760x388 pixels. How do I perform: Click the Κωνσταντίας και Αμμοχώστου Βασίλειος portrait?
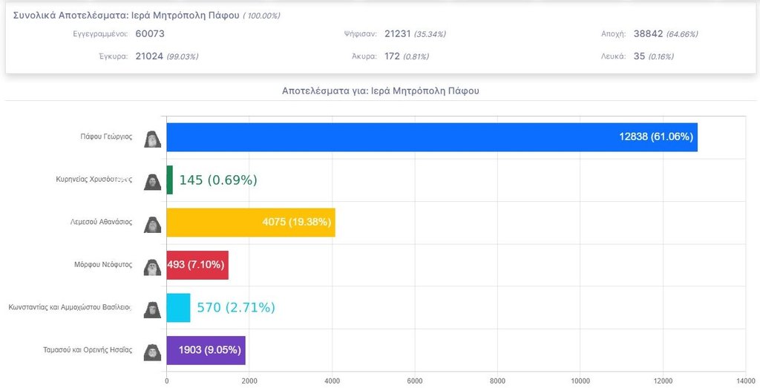(152, 309)
